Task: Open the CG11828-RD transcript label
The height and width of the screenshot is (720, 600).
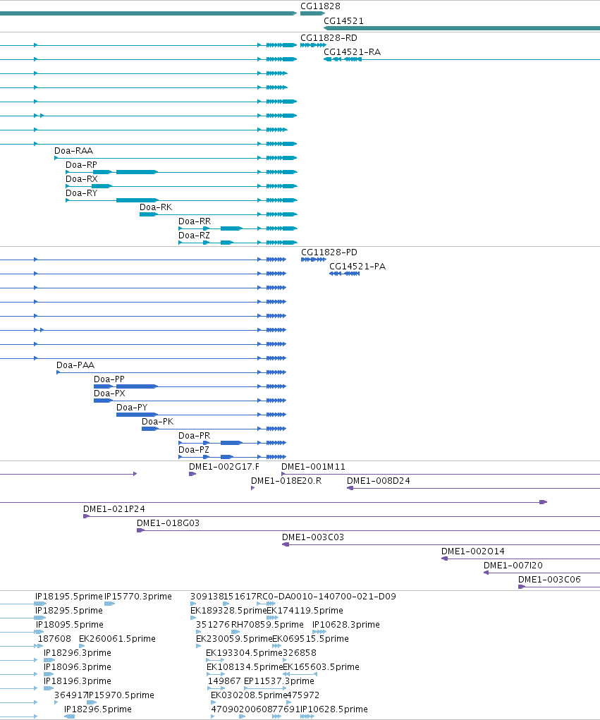Action: [x=329, y=37]
